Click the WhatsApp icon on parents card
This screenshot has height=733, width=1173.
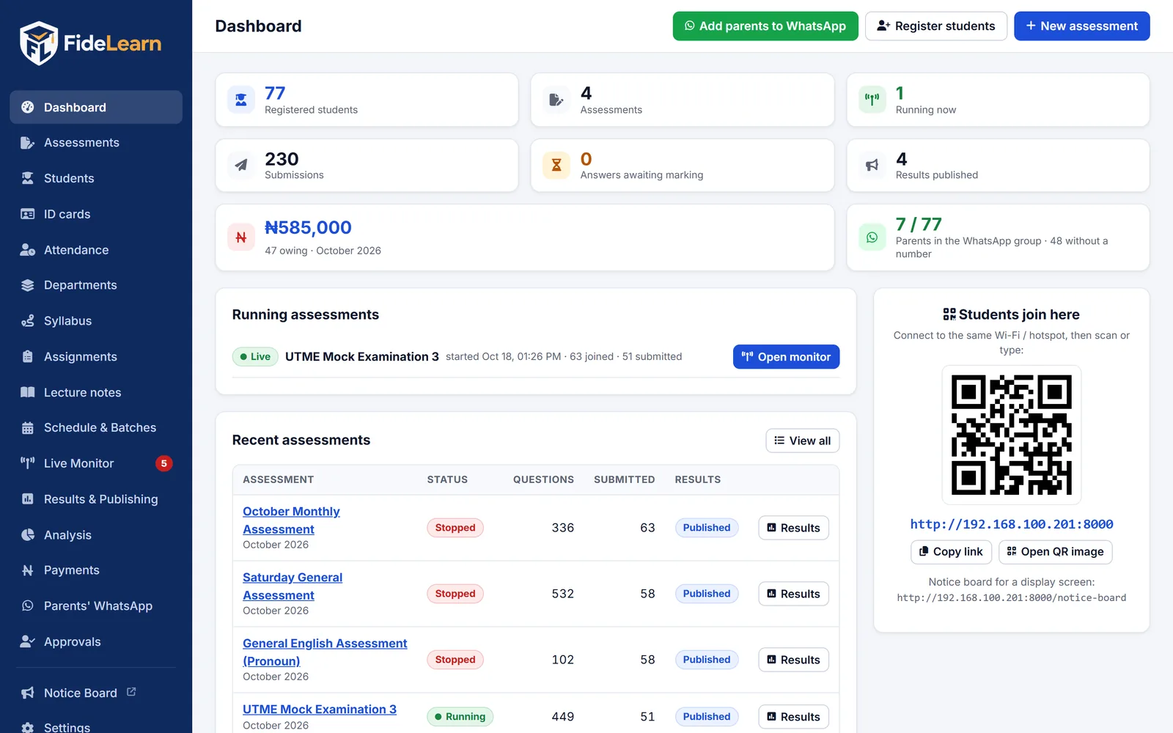pyautogui.click(x=872, y=237)
